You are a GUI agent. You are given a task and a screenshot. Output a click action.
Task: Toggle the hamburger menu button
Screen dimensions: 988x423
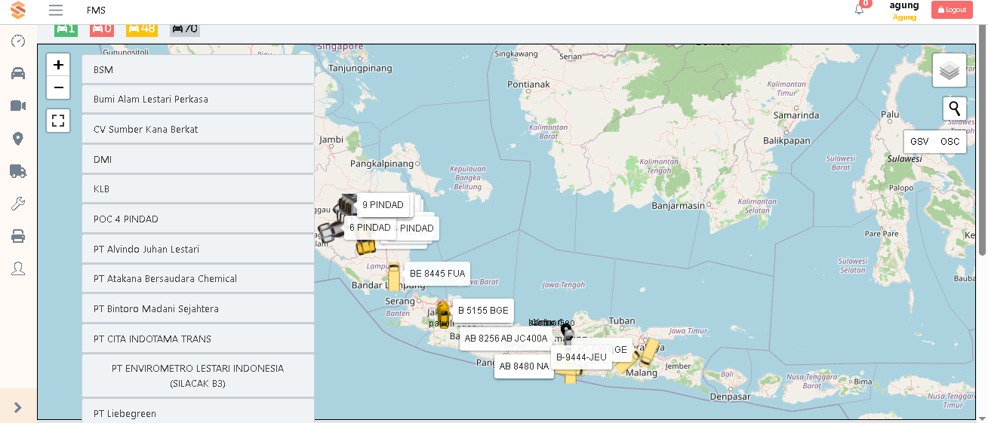55,11
